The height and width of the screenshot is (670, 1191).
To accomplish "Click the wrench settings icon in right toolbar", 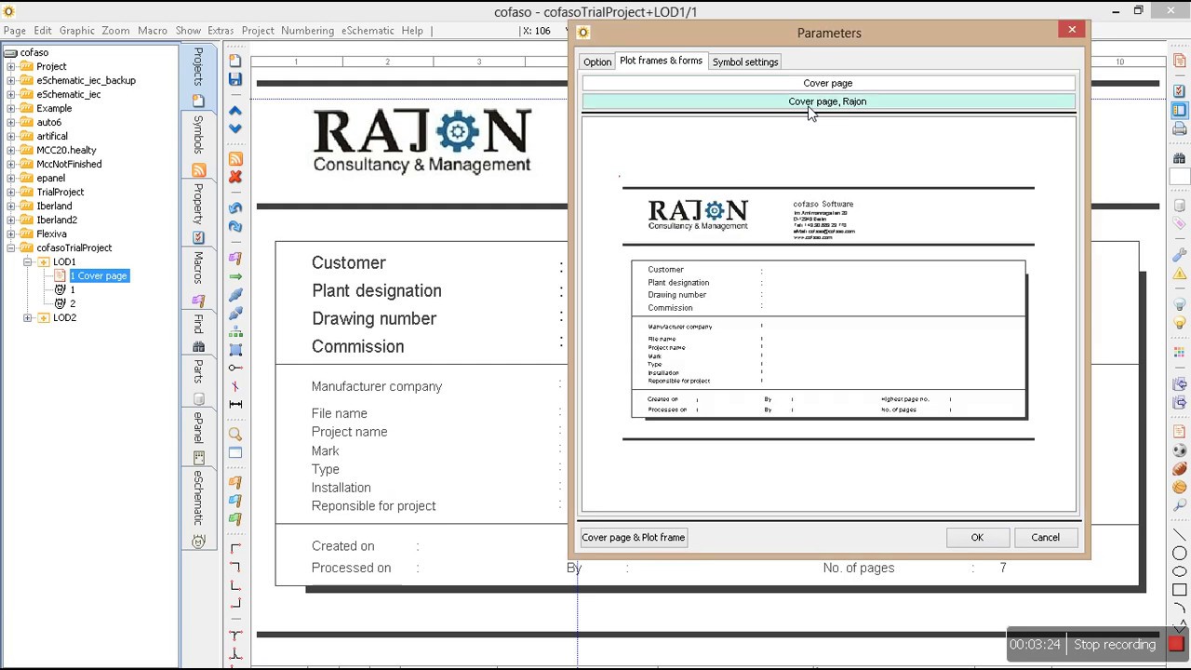I will pos(1180,254).
